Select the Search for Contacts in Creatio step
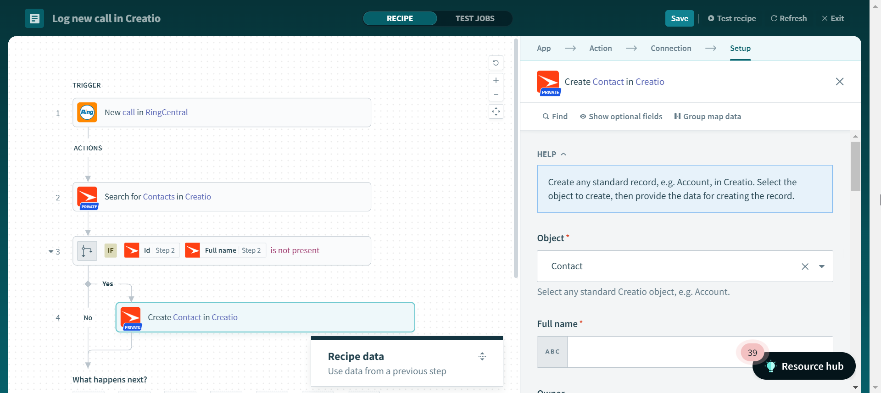Image resolution: width=881 pixels, height=393 pixels. point(222,197)
